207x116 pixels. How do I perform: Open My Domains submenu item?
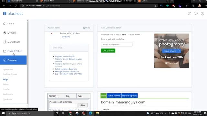pyautogui.click(x=8, y=69)
